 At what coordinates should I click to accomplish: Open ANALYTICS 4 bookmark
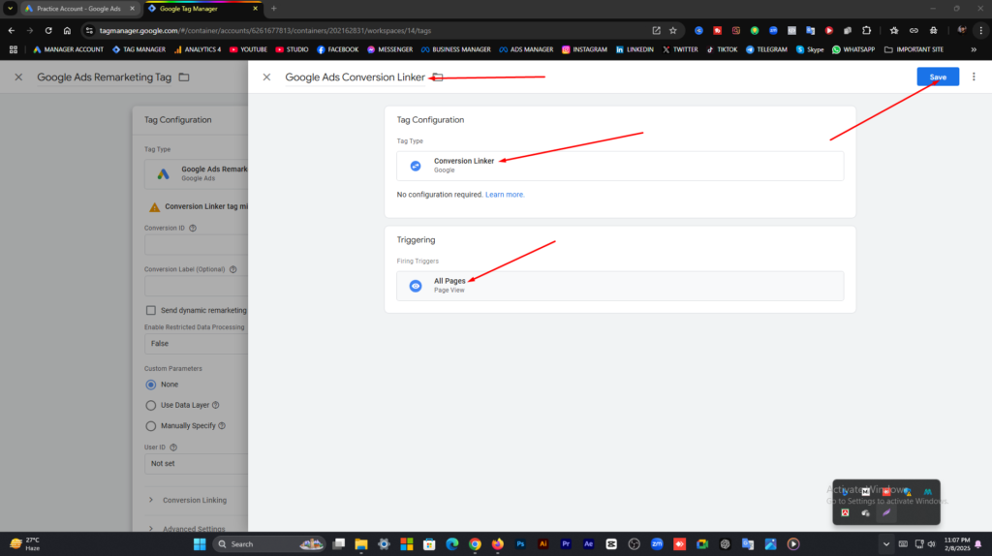pos(198,49)
